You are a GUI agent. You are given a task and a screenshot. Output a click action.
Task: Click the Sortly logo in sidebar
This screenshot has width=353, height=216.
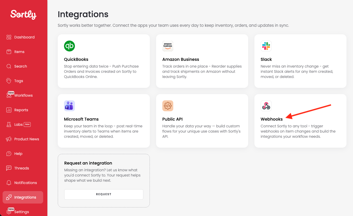pos(23,15)
